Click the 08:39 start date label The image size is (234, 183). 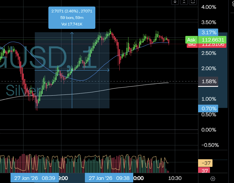(x=35, y=178)
